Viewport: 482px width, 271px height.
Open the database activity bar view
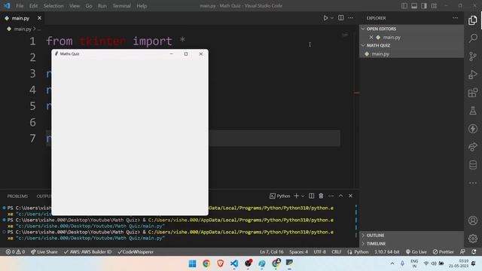(473, 165)
